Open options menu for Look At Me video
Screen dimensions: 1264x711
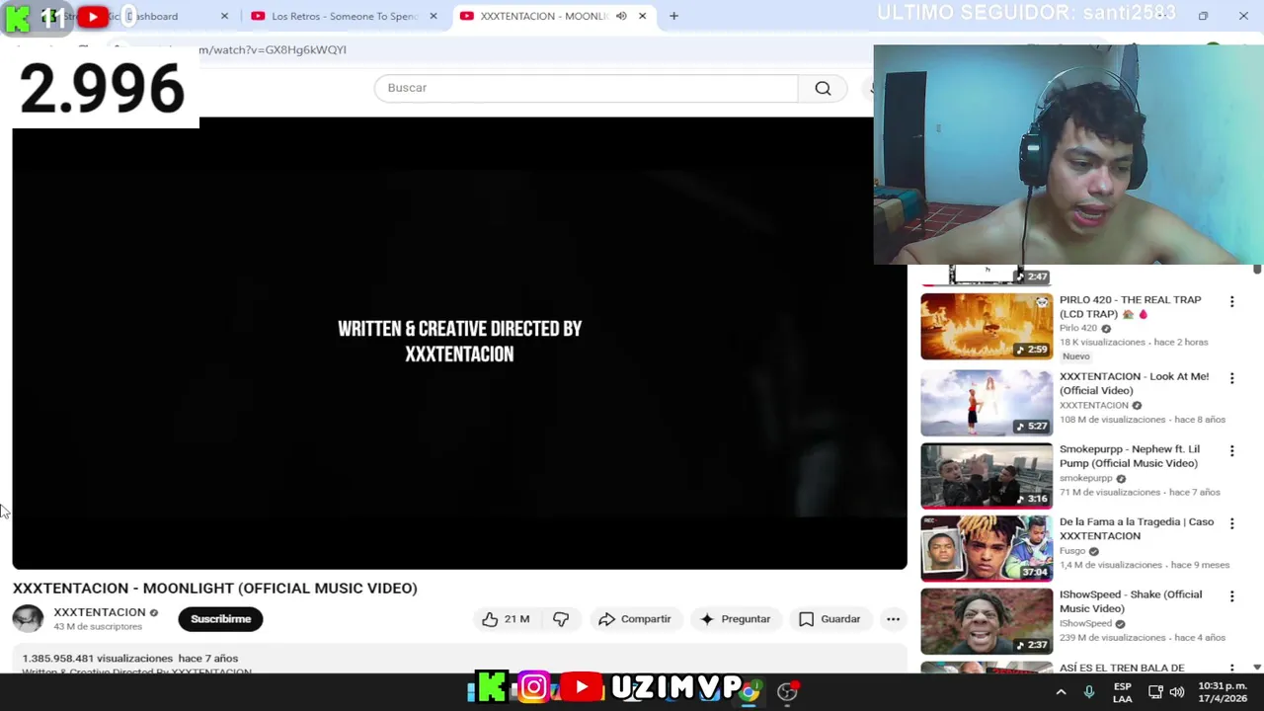point(1231,378)
